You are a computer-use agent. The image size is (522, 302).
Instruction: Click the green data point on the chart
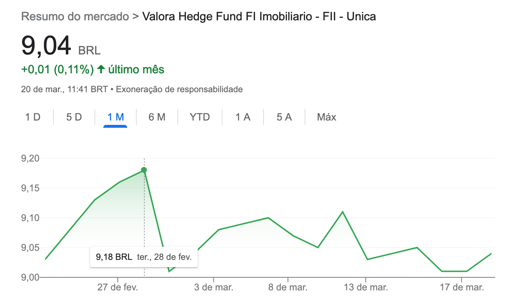coord(144,170)
